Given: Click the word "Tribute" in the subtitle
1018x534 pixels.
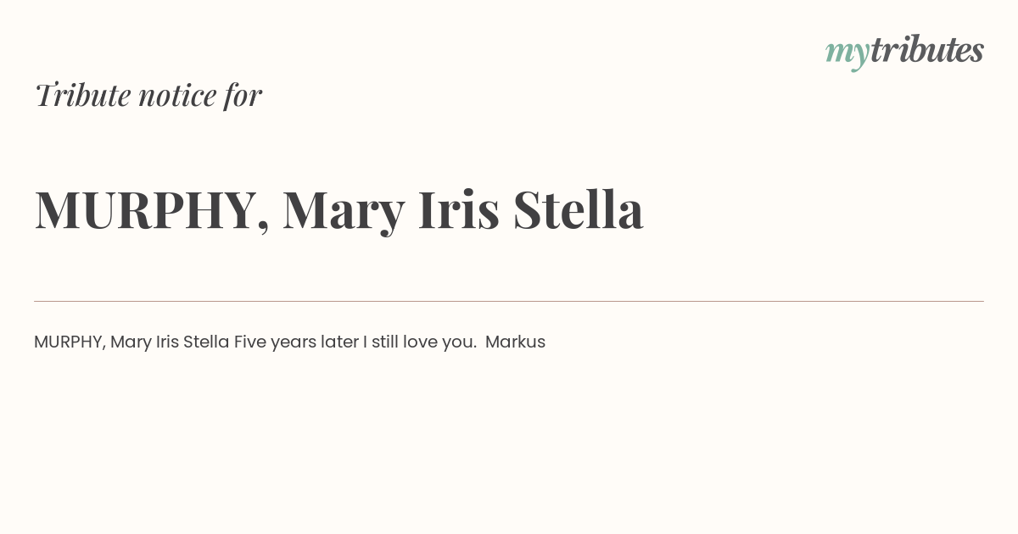Looking at the screenshot, I should 82,95.
